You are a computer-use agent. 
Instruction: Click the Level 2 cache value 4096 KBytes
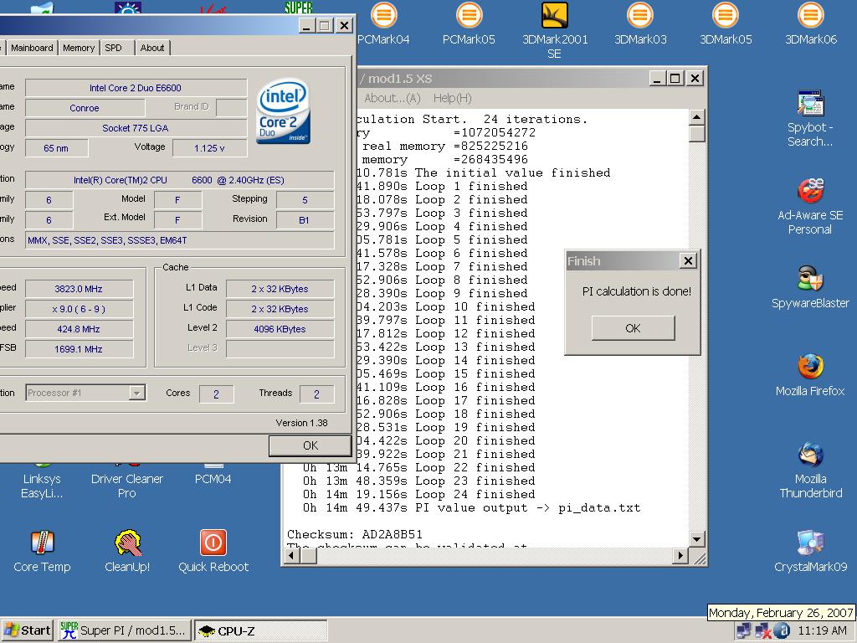280,329
